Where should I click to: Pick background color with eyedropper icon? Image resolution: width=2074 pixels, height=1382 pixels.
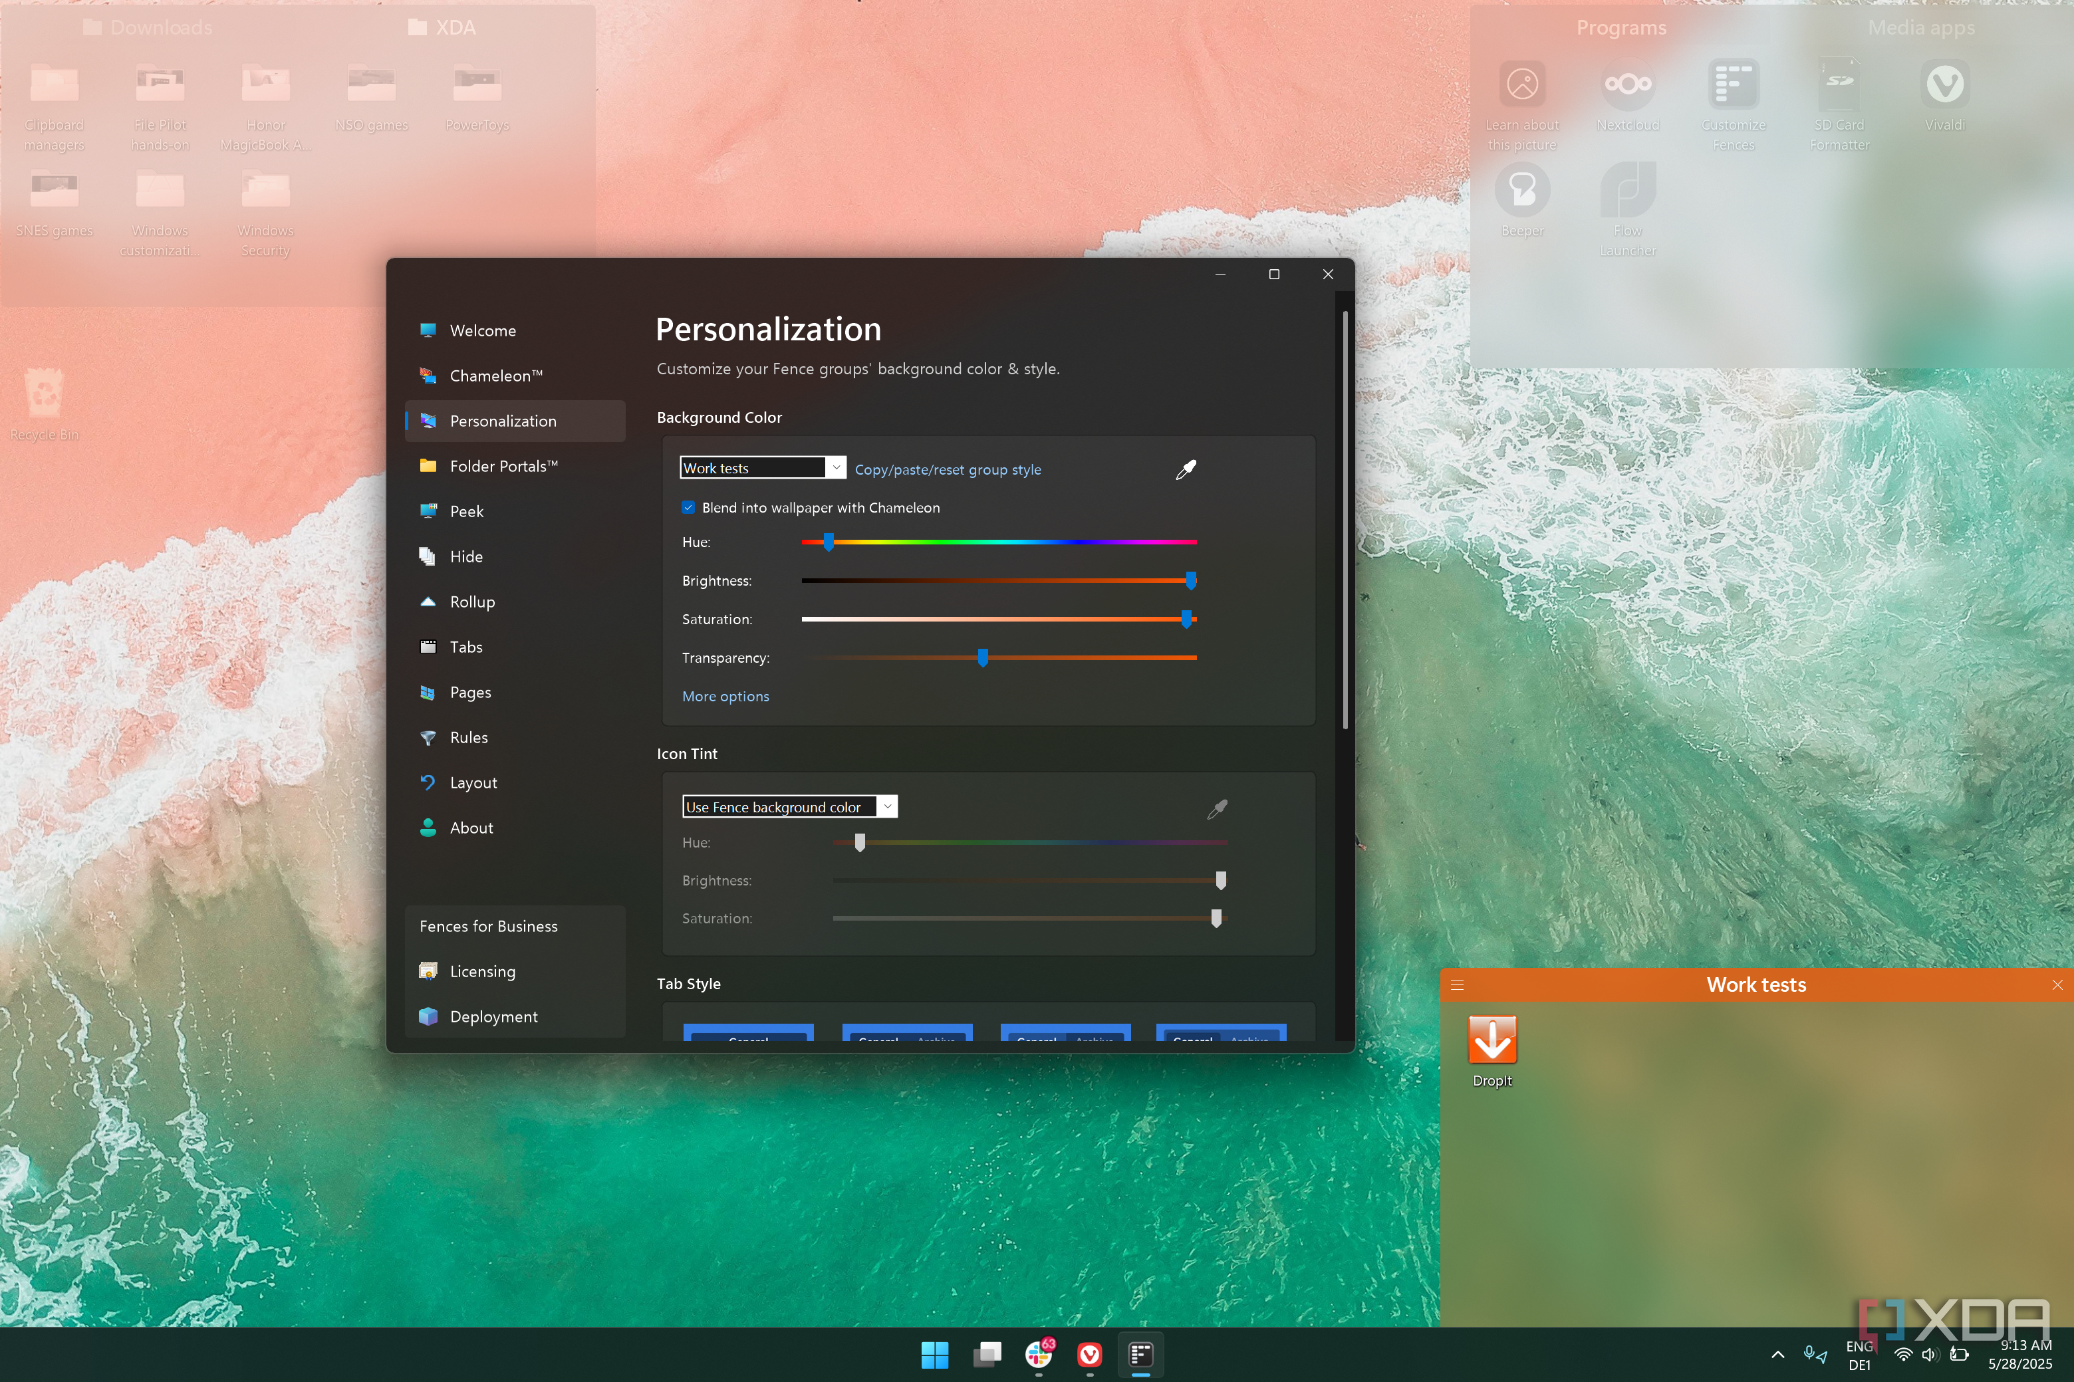point(1186,470)
